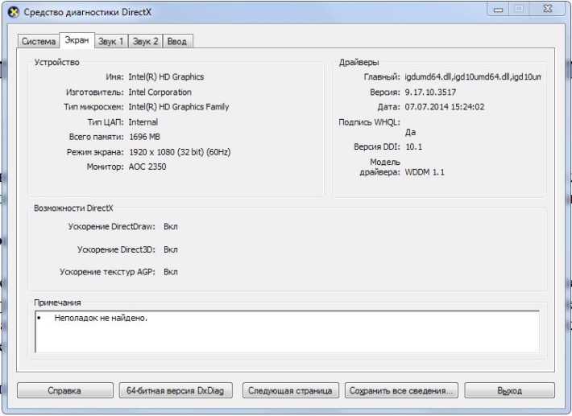572x416 pixels.
Task: Switch to the Система tab
Action: click(x=38, y=41)
